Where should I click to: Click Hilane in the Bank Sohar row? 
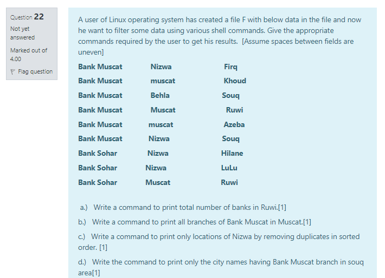pyautogui.click(x=232, y=153)
